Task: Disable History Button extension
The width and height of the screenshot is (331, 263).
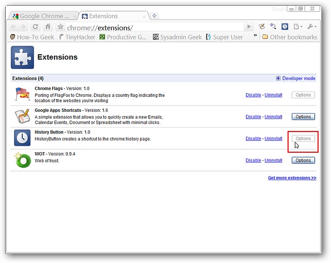Action: [253, 139]
